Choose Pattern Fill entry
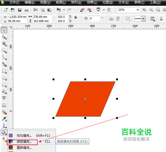This screenshot has height=152, width=166. [32, 148]
